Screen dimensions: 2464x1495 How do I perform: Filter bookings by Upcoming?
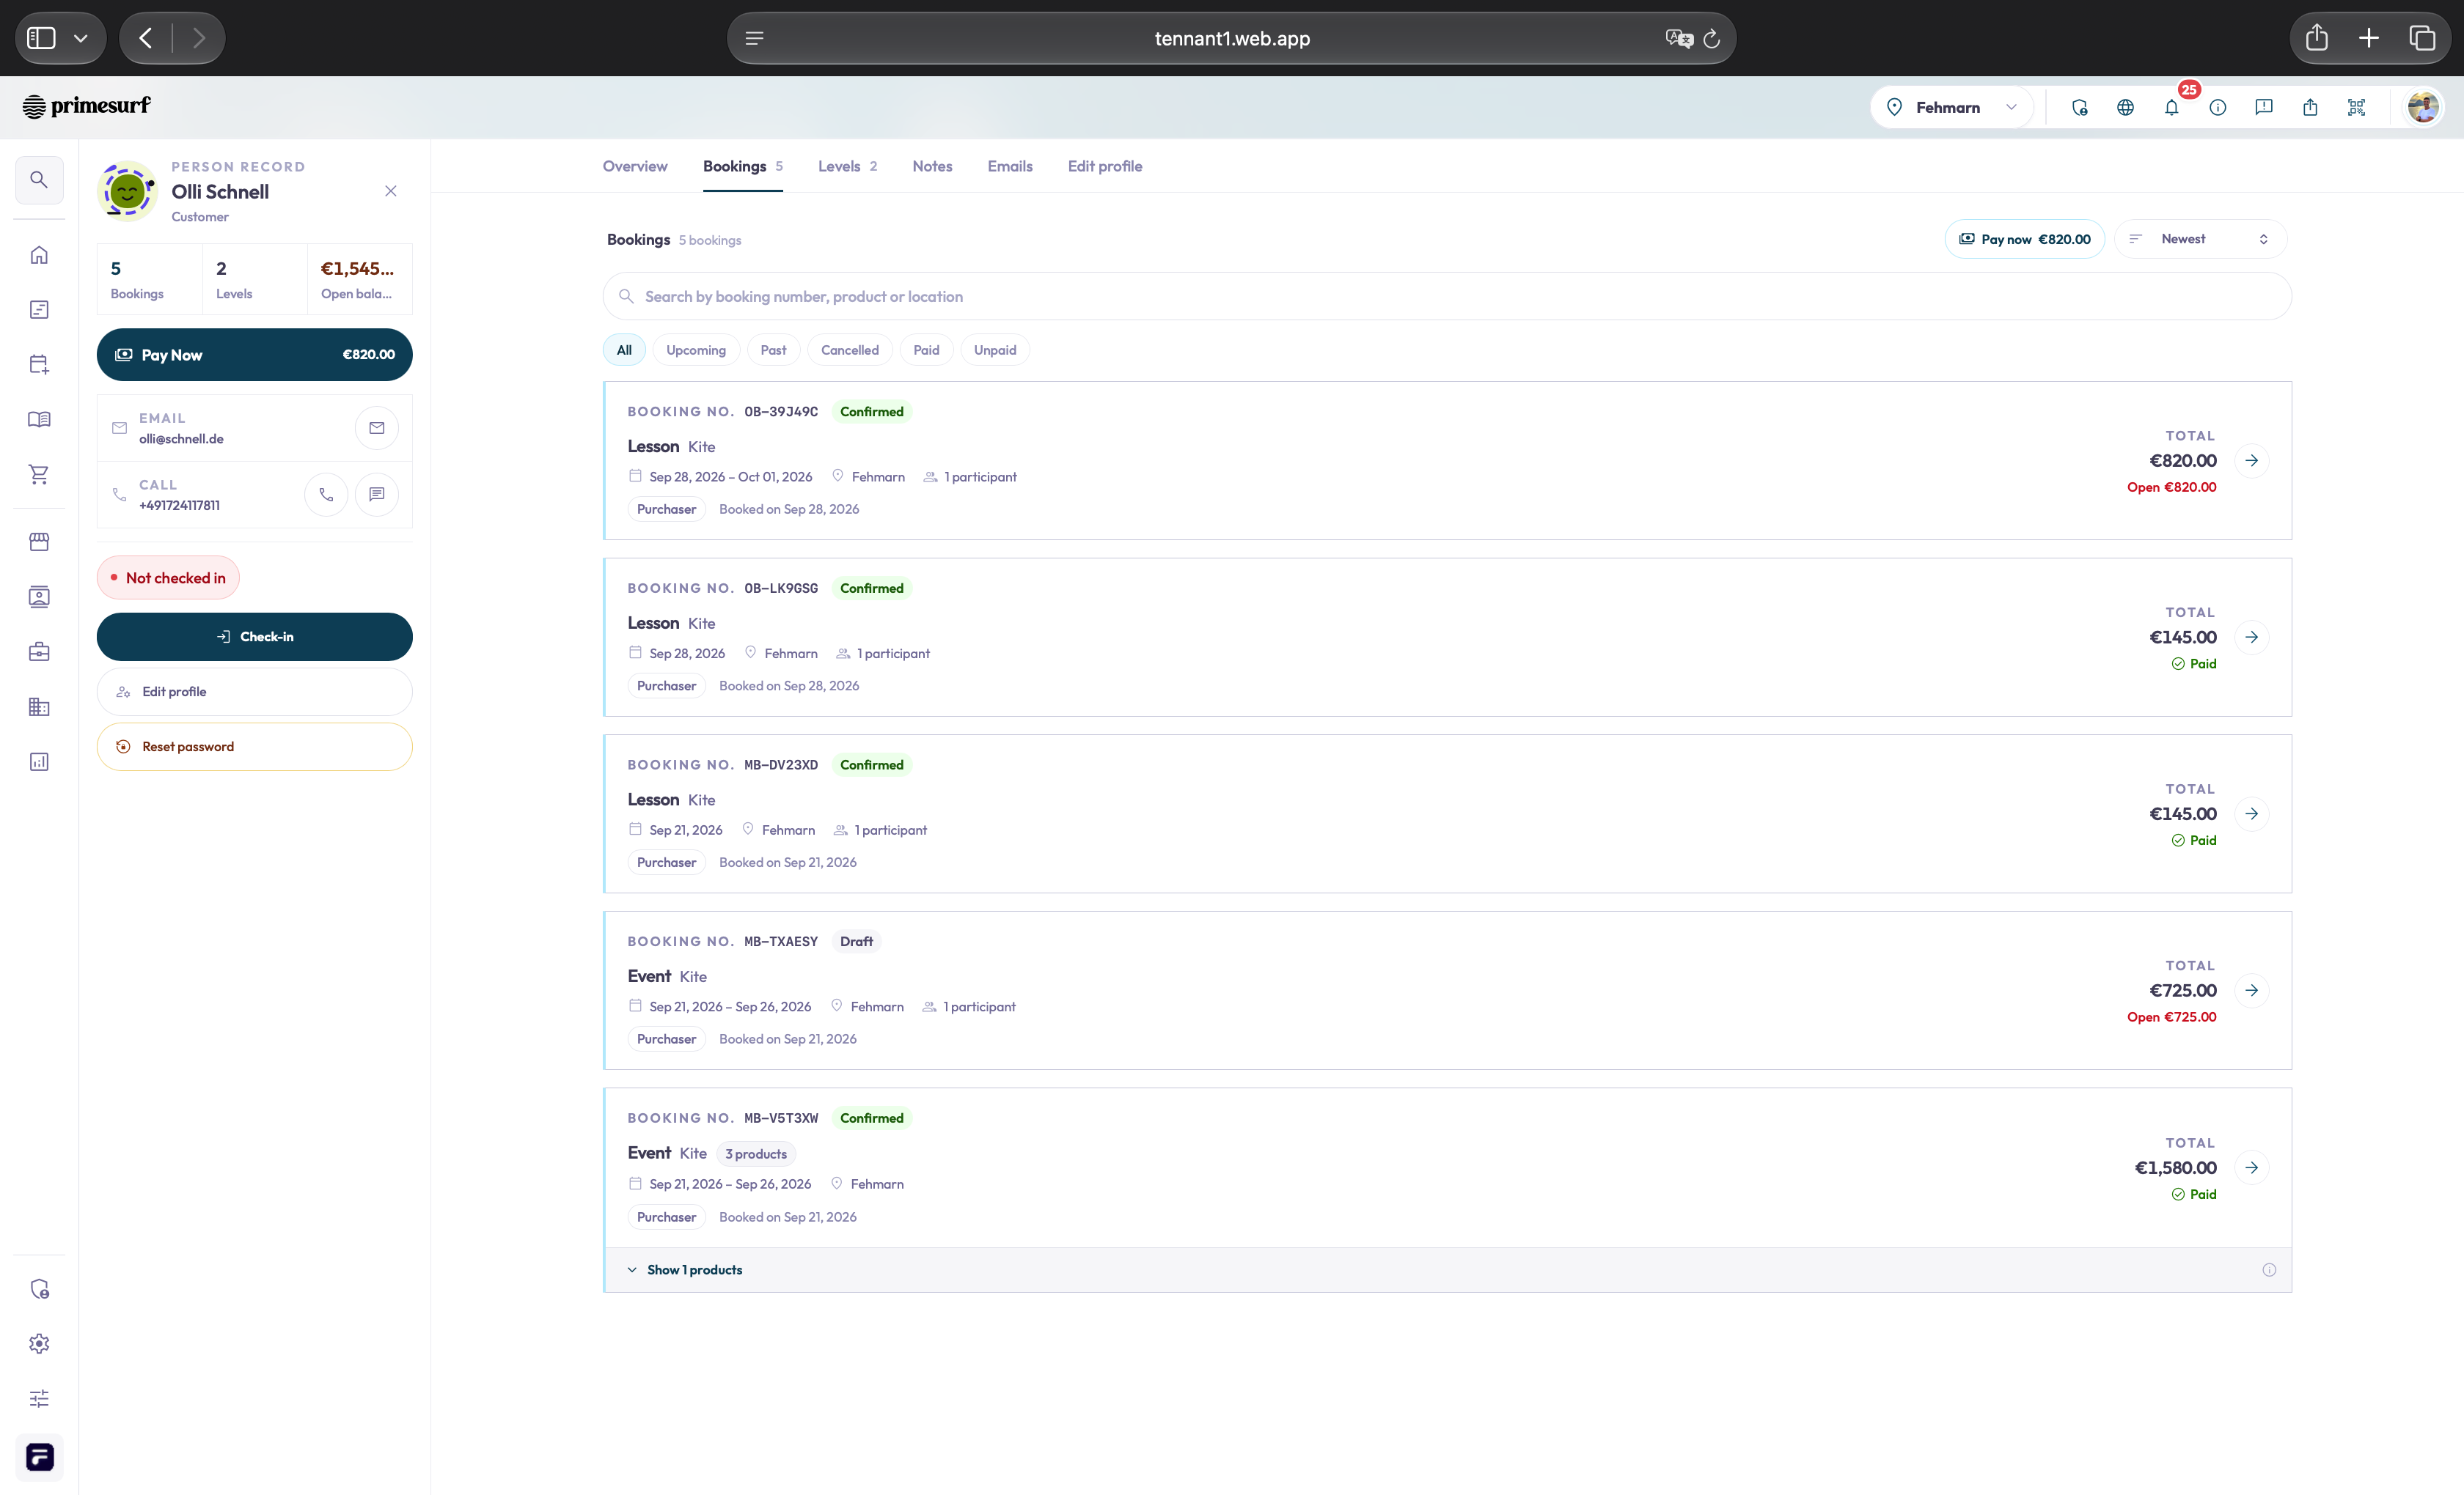point(696,350)
